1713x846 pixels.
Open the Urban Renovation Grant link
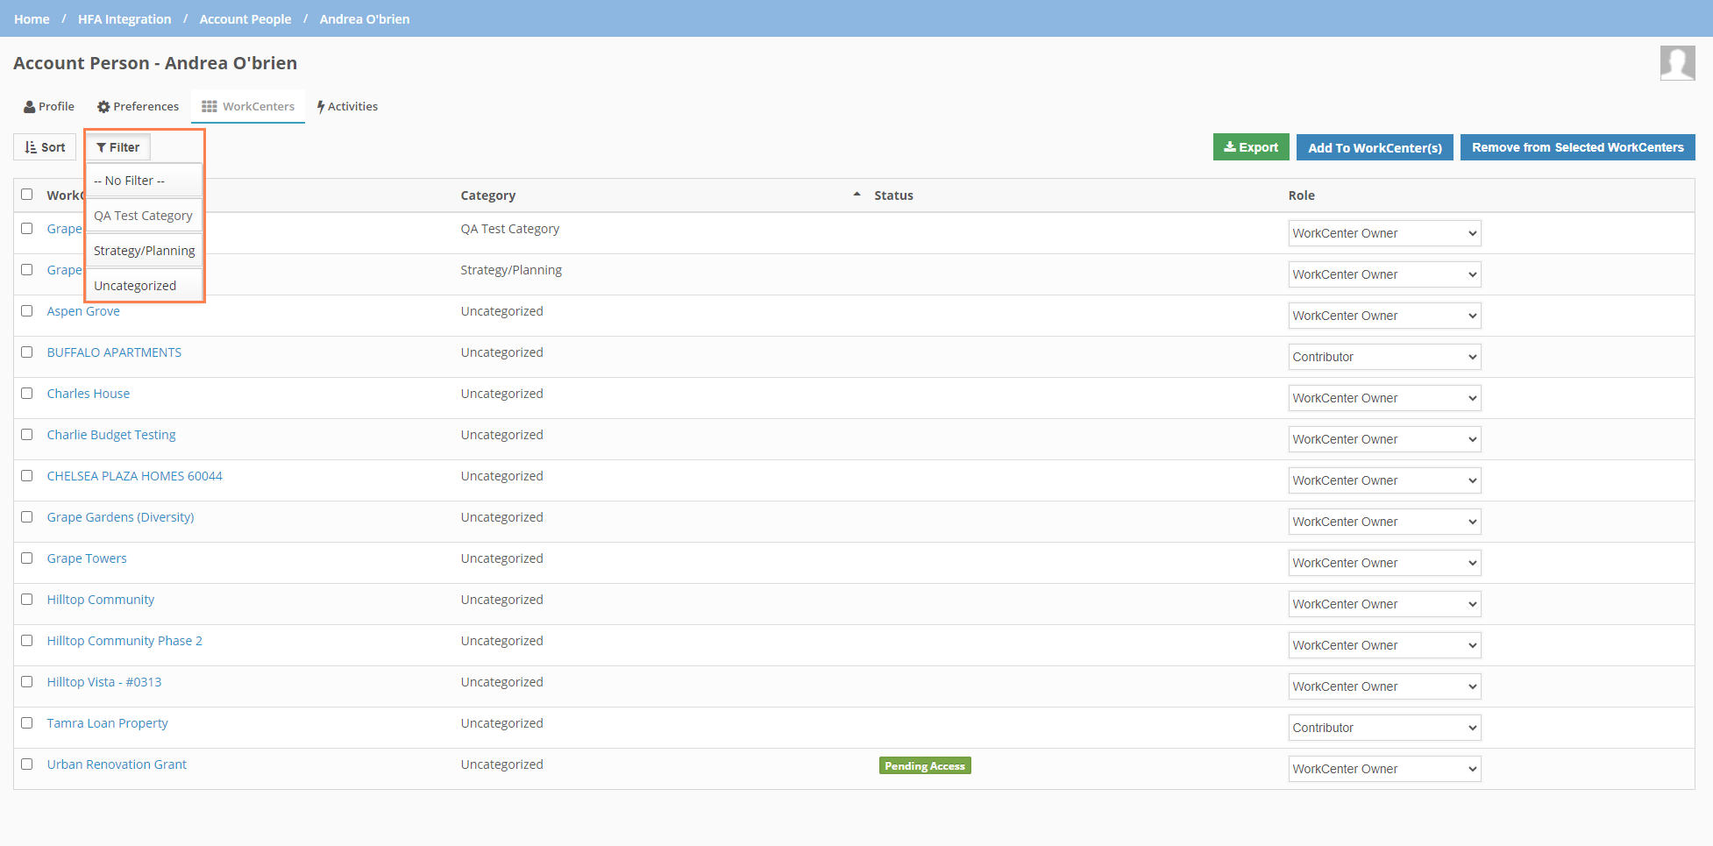click(x=117, y=764)
